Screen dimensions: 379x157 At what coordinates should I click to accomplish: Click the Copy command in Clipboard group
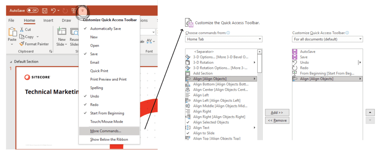tap(27, 37)
